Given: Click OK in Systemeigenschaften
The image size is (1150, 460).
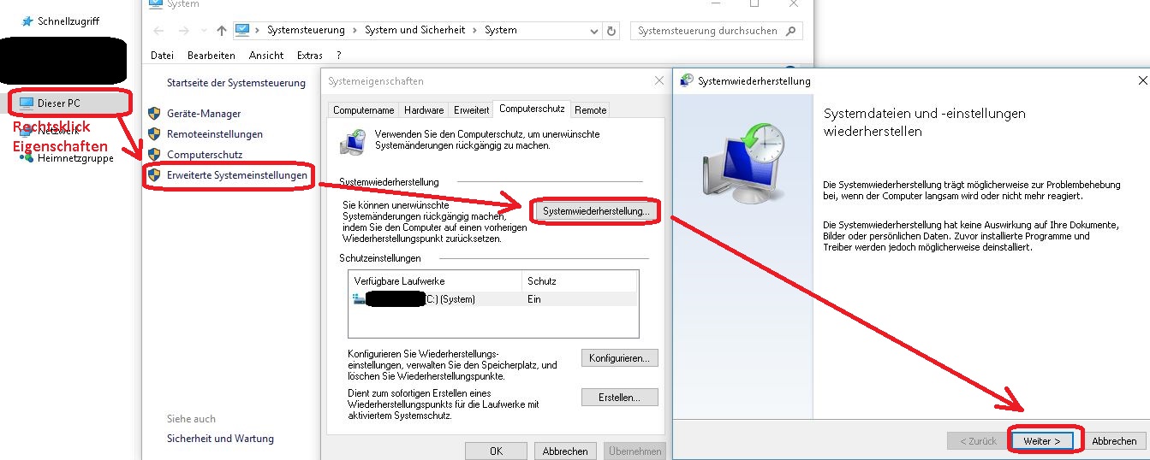Looking at the screenshot, I should point(496,451).
